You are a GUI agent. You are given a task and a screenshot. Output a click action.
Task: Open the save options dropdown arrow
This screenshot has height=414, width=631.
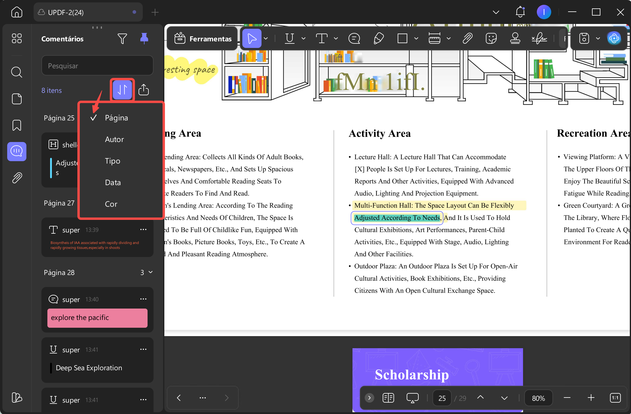(598, 38)
